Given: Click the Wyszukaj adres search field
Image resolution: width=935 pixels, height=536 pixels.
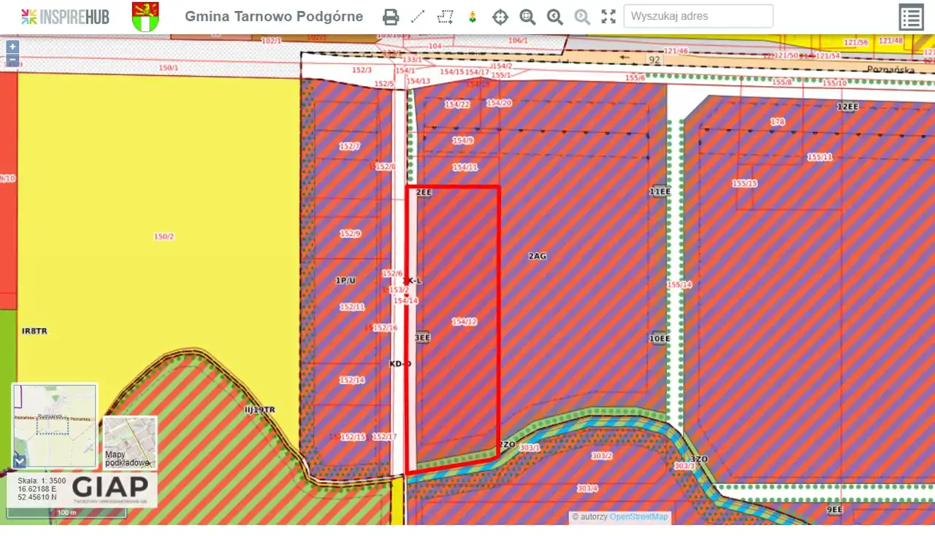Looking at the screenshot, I should tap(698, 16).
